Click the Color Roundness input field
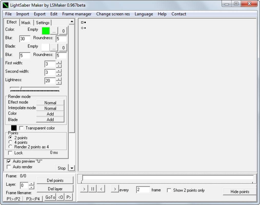 tap(61, 39)
